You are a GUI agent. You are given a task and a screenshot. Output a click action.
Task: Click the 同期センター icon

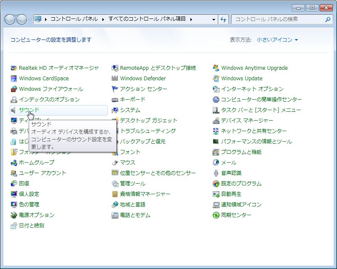(x=216, y=215)
